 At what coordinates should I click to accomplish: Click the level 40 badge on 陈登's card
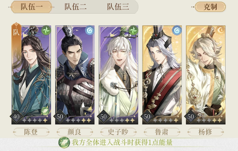[16, 116]
